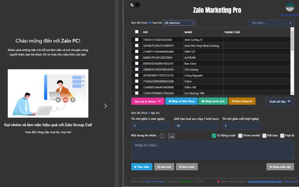Select the Em Nương TMI name cell

pos(203,93)
